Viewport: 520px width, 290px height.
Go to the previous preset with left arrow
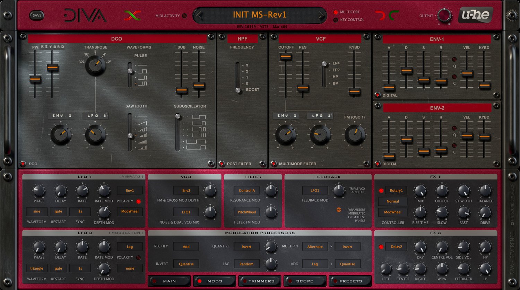click(x=199, y=15)
